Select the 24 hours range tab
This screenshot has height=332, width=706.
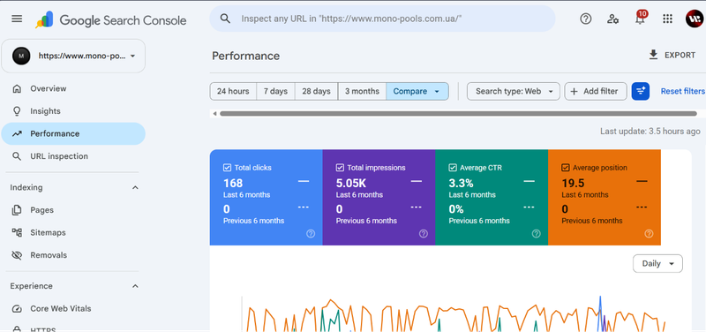[x=233, y=91]
